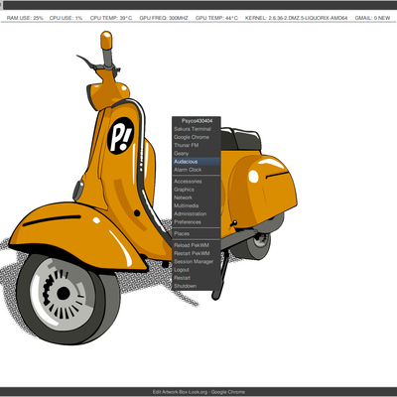
Task: Open the Graphics submenu
Action: click(x=197, y=190)
